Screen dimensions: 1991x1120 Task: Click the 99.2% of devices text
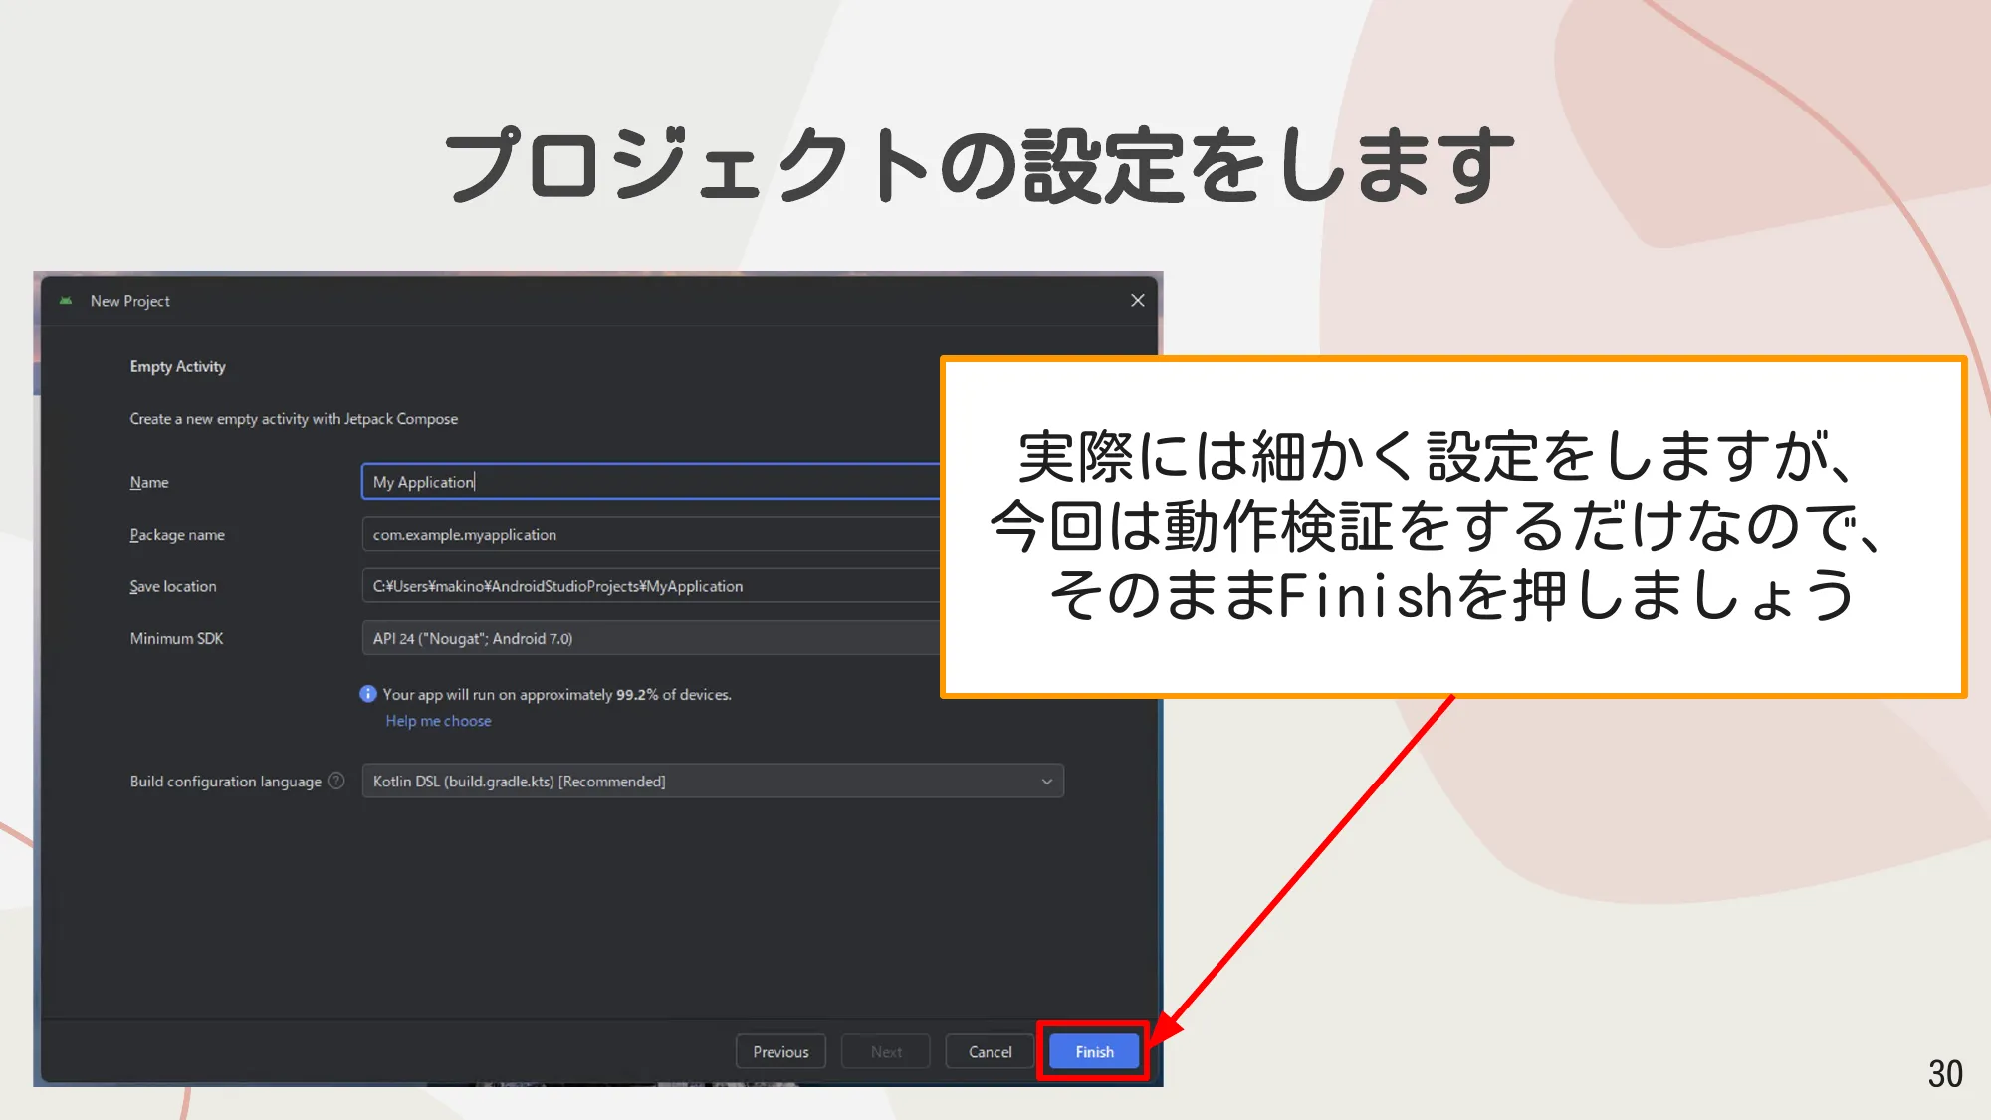(674, 695)
